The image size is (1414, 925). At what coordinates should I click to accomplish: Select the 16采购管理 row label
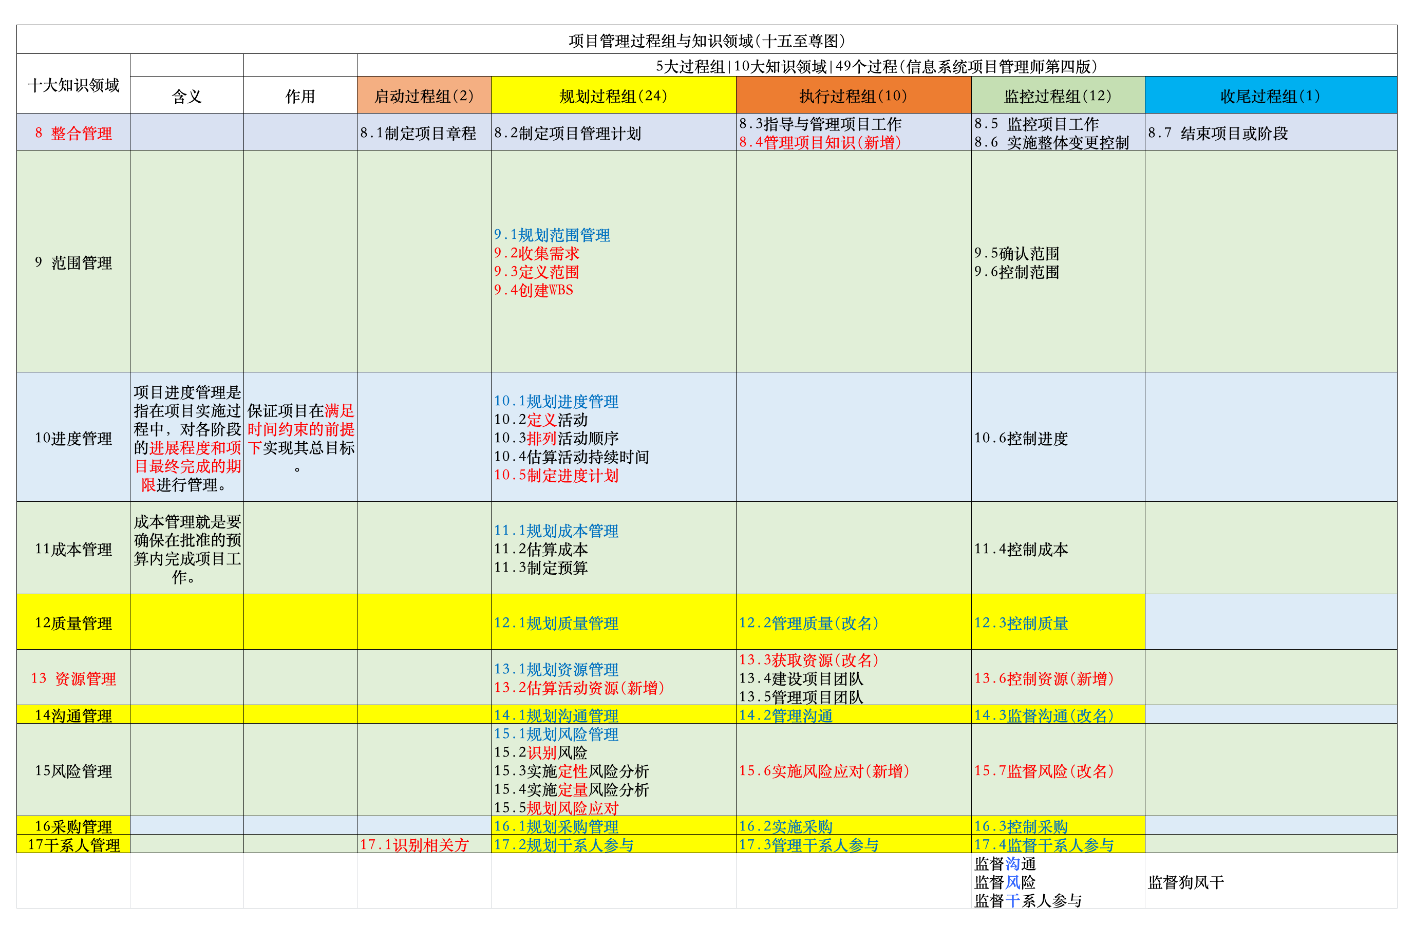pos(73,825)
